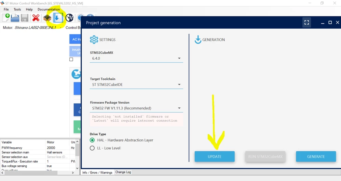Open the Documentation menu
Image resolution: width=341 pixels, height=181 pixels.
click(49, 9)
